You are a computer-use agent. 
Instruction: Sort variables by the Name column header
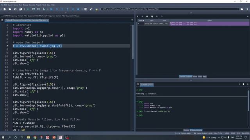click(141, 21)
